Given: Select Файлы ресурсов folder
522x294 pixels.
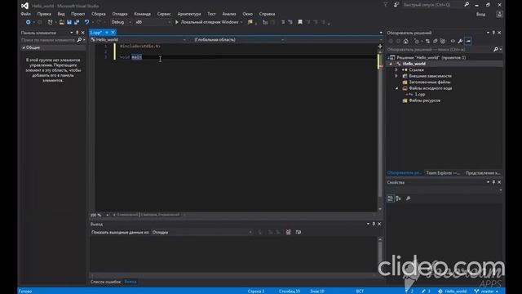Looking at the screenshot, I should (x=424, y=100).
